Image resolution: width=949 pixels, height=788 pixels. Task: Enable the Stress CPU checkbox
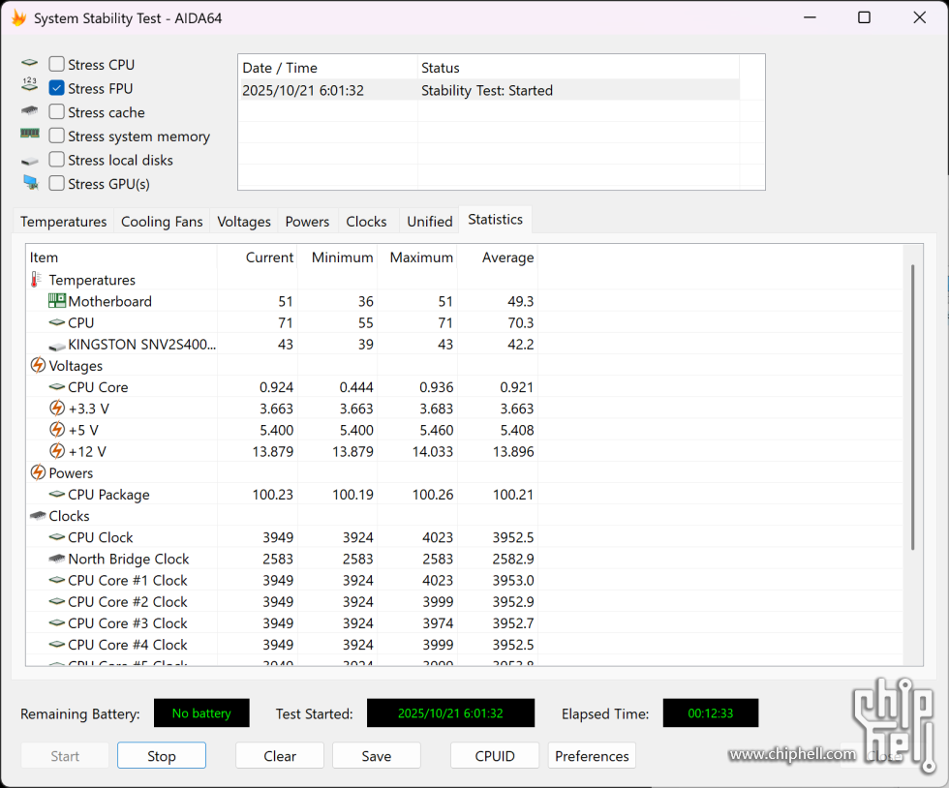pos(57,65)
